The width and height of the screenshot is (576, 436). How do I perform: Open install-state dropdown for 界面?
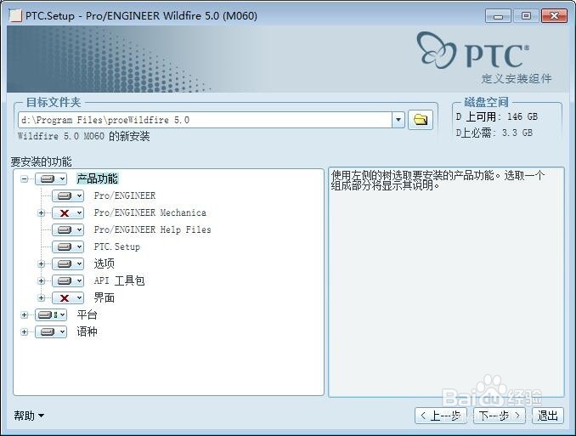coord(68,297)
